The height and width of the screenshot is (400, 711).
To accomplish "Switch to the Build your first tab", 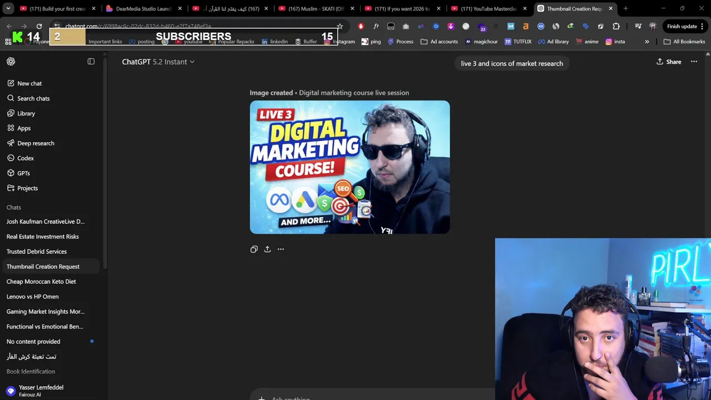I will point(57,8).
